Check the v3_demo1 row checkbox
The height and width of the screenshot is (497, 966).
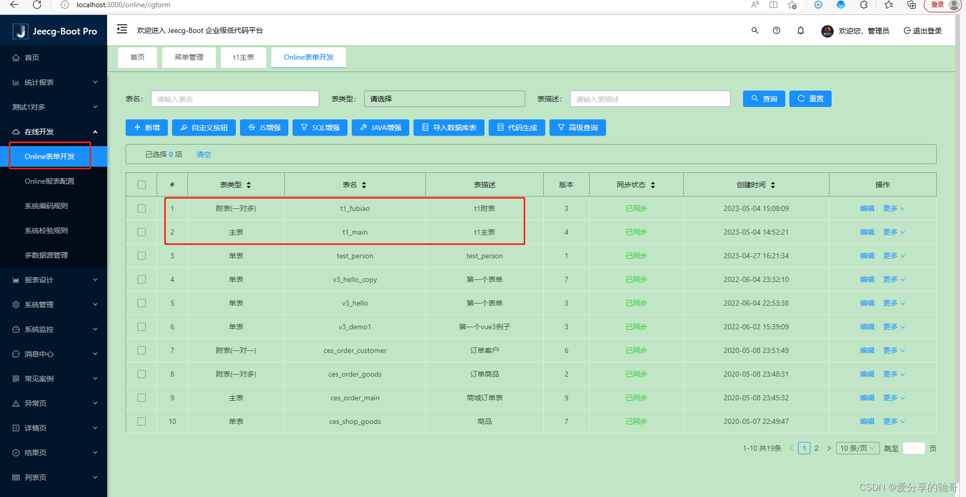tap(142, 327)
